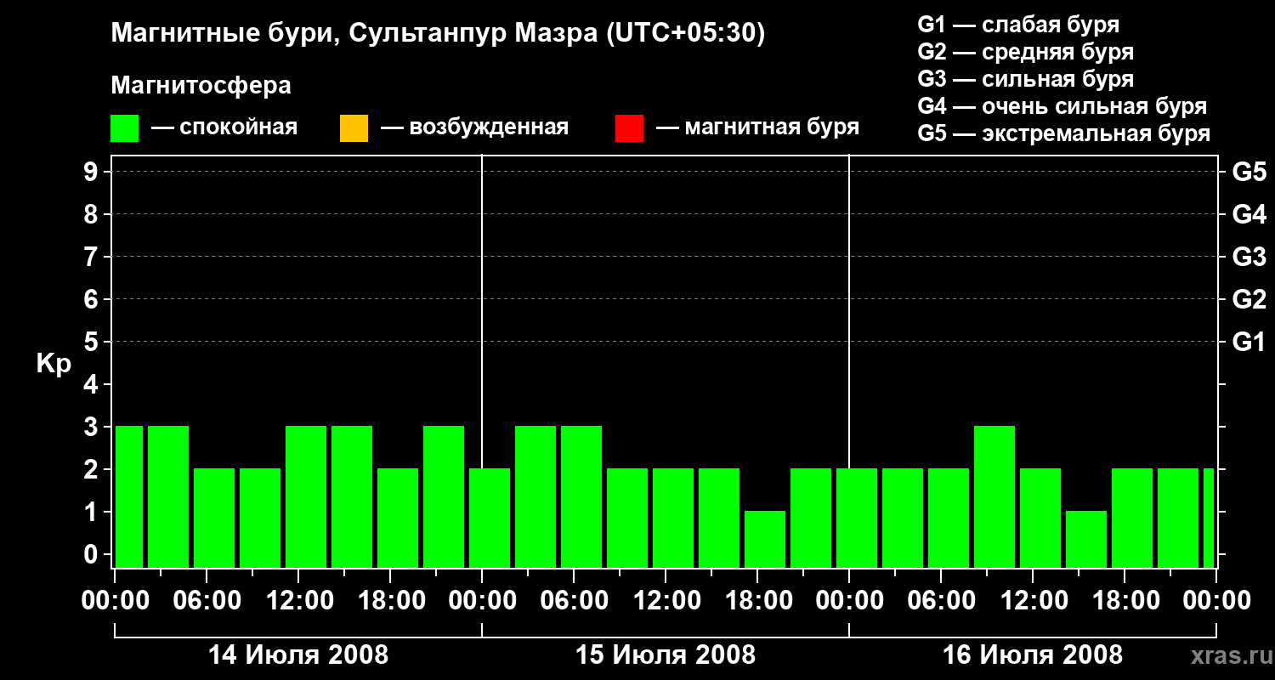Click the '16 Июля 2008' date label
The height and width of the screenshot is (680, 1275).
(x=1033, y=655)
